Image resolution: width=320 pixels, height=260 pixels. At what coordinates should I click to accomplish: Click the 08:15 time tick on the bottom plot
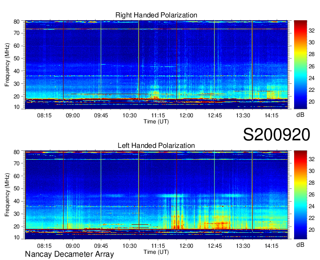point(44,246)
